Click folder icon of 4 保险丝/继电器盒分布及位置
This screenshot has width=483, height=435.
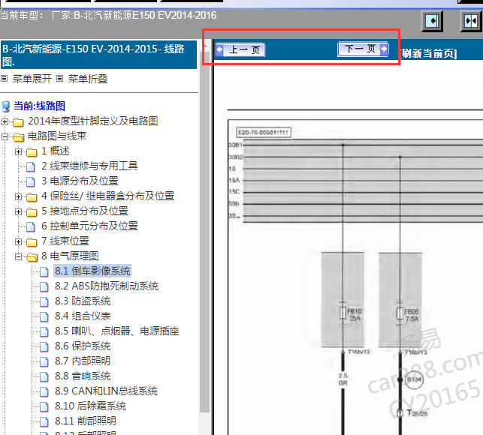[x=32, y=197]
